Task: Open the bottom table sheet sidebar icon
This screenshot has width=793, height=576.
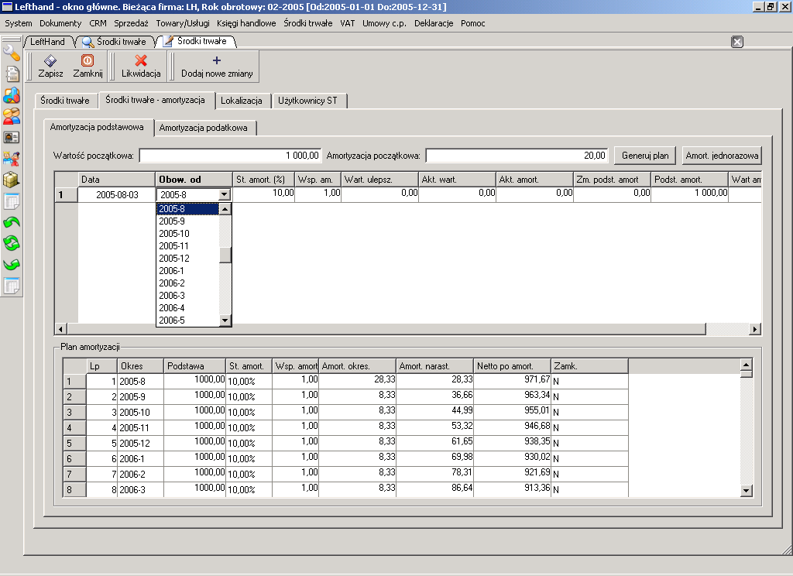Action: coord(11,286)
